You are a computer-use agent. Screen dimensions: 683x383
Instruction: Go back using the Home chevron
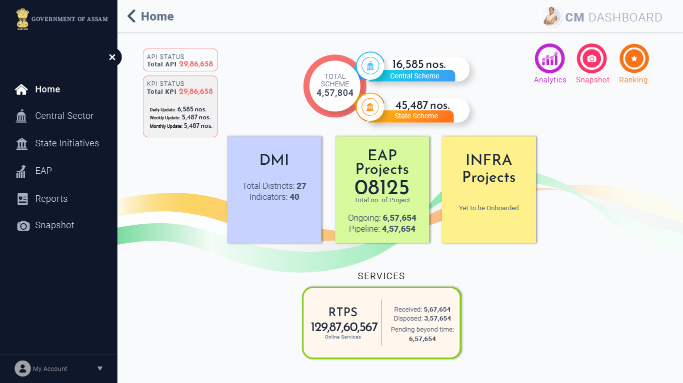(132, 16)
